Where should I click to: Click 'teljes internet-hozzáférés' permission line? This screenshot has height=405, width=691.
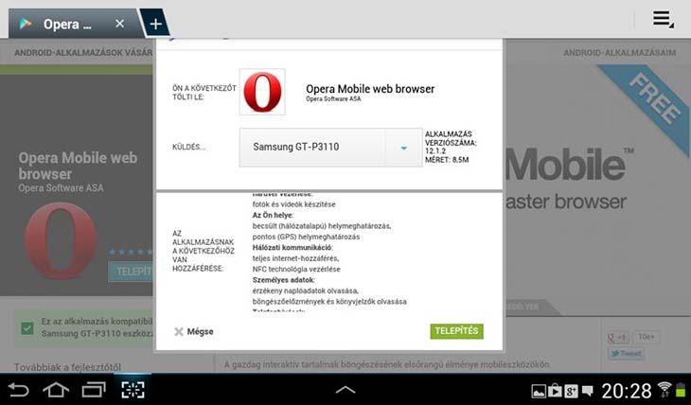tap(295, 258)
